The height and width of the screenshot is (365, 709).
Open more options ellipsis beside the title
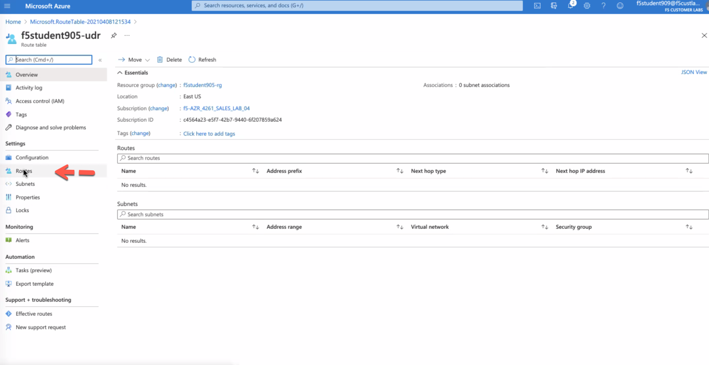[x=127, y=35]
